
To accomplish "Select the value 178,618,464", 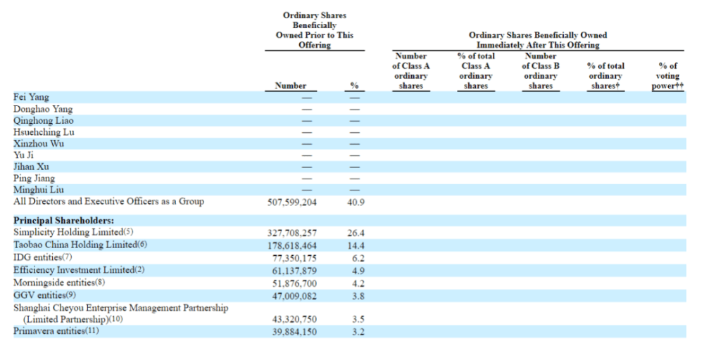I will [x=292, y=246].
